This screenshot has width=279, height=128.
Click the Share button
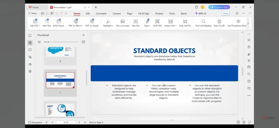(x=225, y=13)
